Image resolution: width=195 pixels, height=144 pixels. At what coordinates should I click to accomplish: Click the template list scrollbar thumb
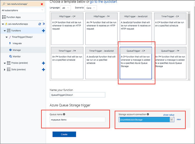[189, 21]
